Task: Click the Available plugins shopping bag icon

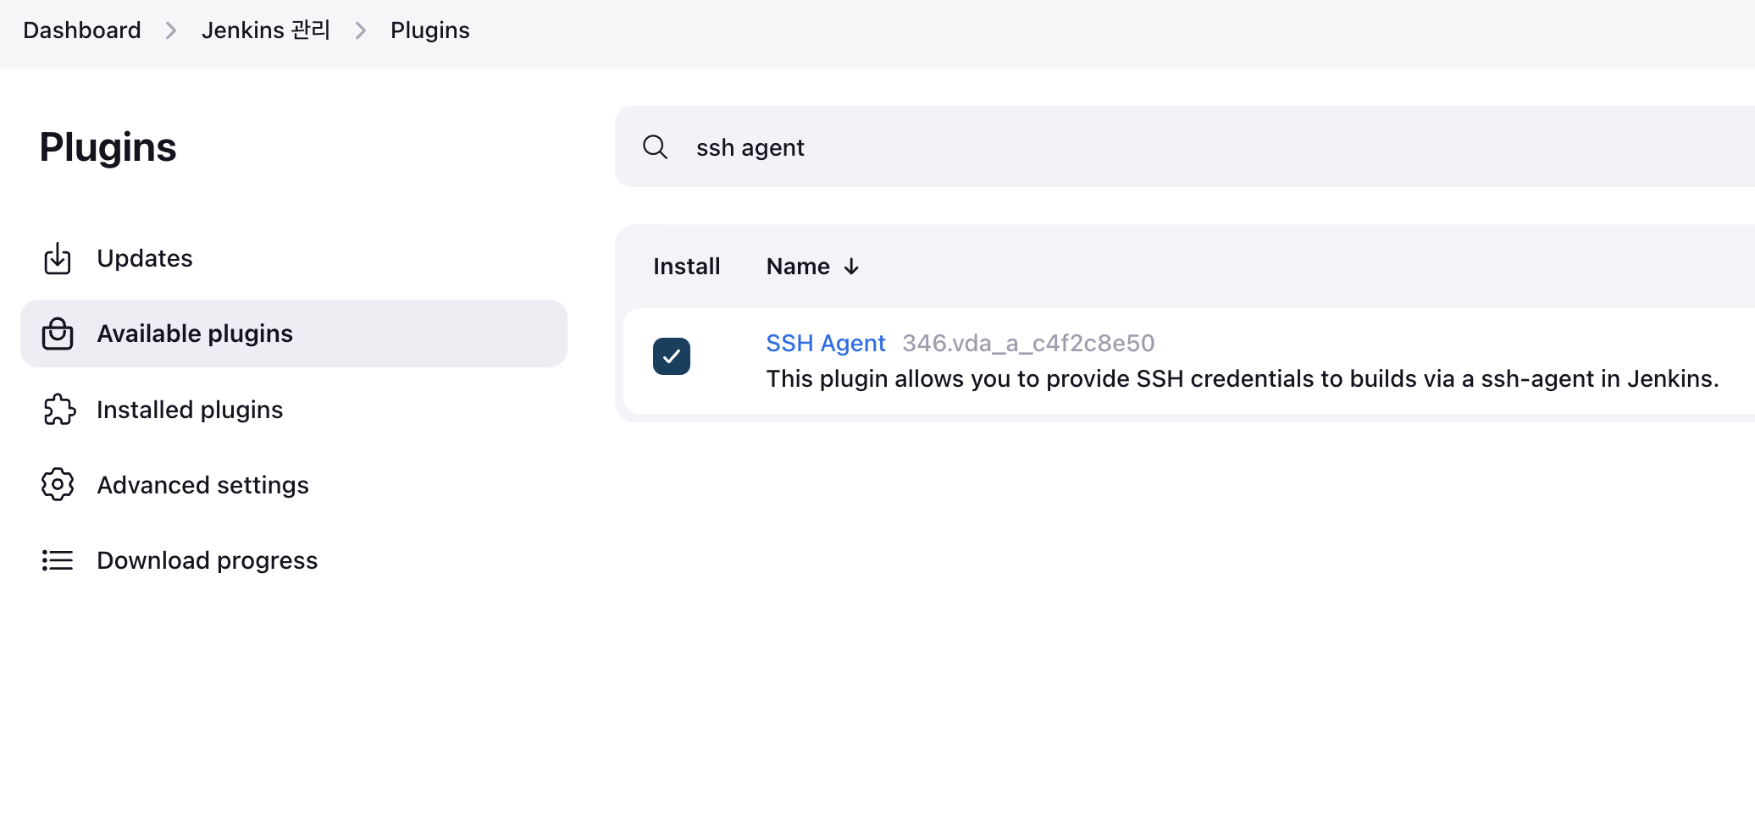Action: tap(58, 333)
